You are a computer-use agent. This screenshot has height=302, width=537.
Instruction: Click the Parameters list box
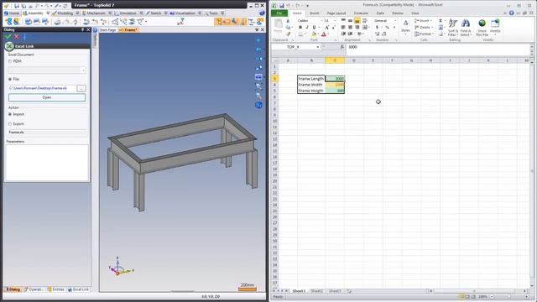[x=47, y=163]
